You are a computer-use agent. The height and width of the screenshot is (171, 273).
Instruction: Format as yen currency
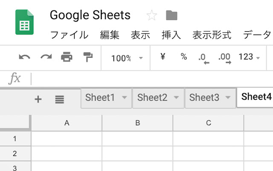click(163, 57)
